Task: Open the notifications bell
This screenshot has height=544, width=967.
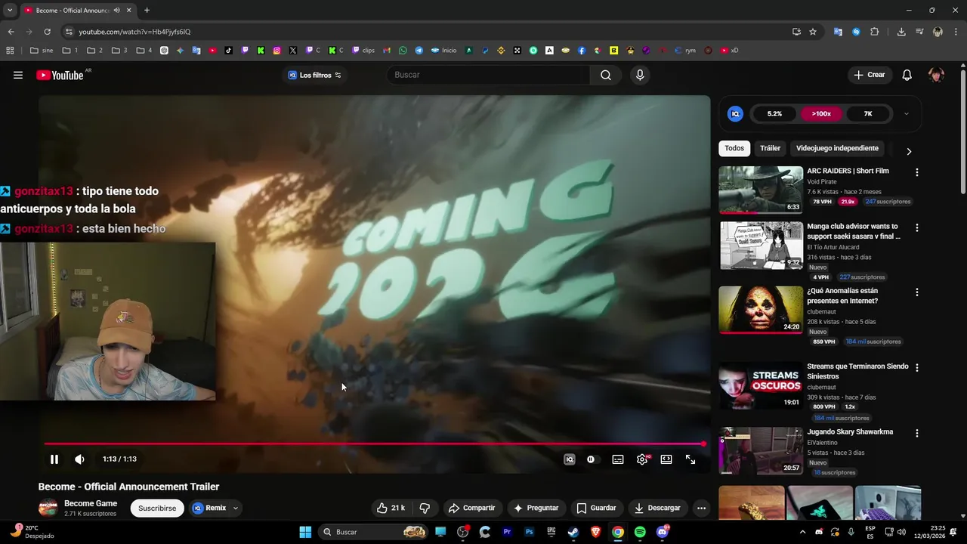Action: 907,75
